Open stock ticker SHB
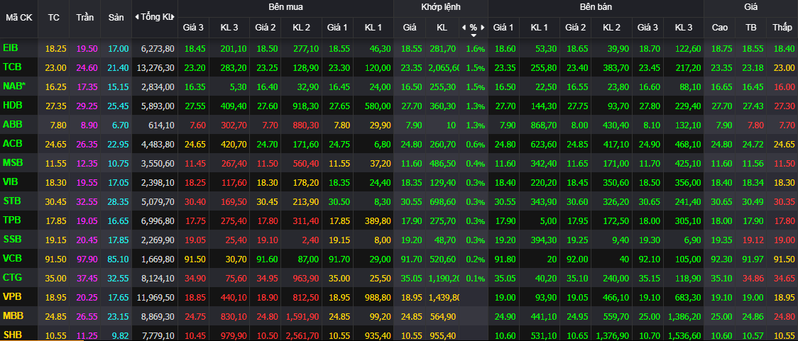The width and height of the screenshot is (798, 341). pos(11,333)
